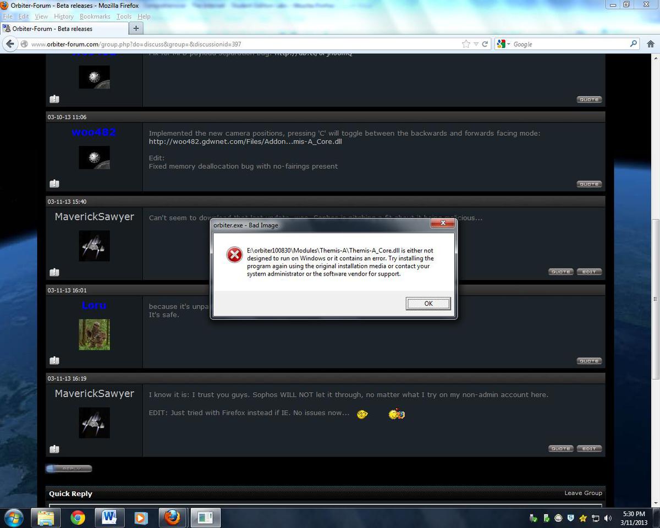The width and height of the screenshot is (660, 528).
Task: Click the Leave Group link
Action: [x=583, y=493]
